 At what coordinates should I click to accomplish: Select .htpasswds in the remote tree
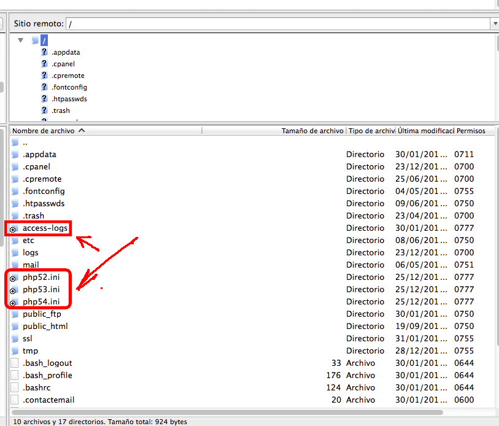coord(69,99)
